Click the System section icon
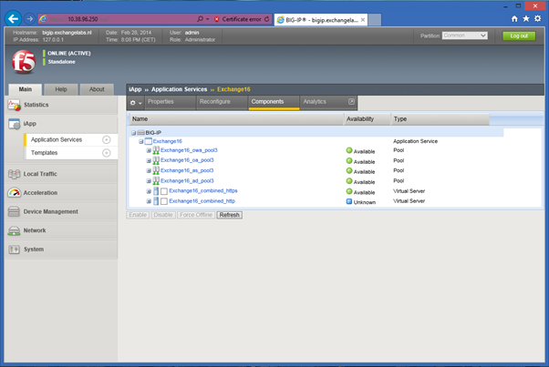Image resolution: width=549 pixels, height=367 pixels. pos(14,249)
